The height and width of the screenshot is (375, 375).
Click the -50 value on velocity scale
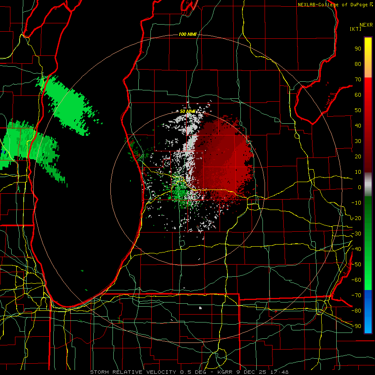[356, 265]
